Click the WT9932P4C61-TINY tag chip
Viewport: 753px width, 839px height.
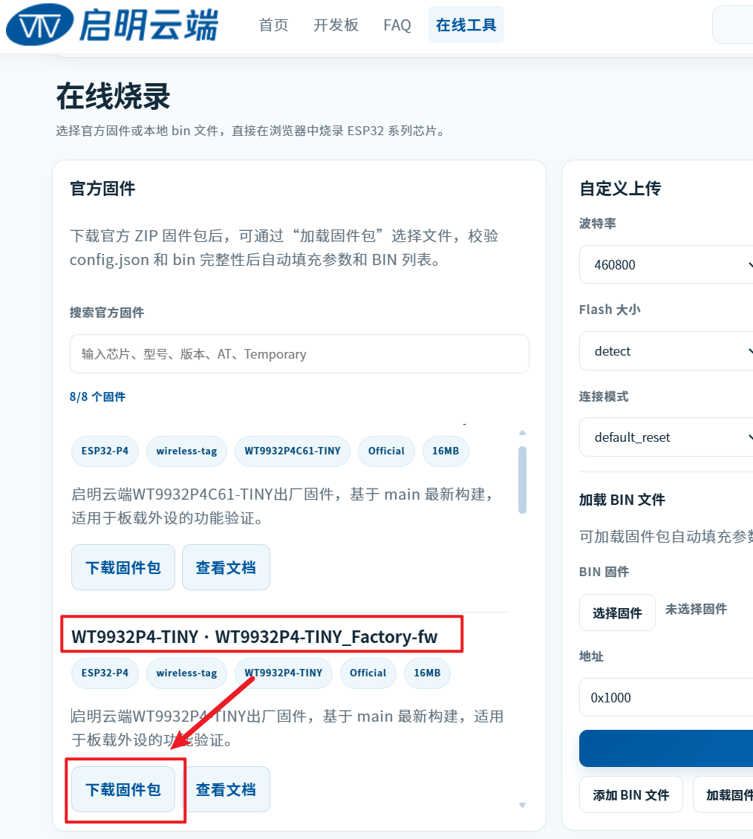(x=292, y=451)
